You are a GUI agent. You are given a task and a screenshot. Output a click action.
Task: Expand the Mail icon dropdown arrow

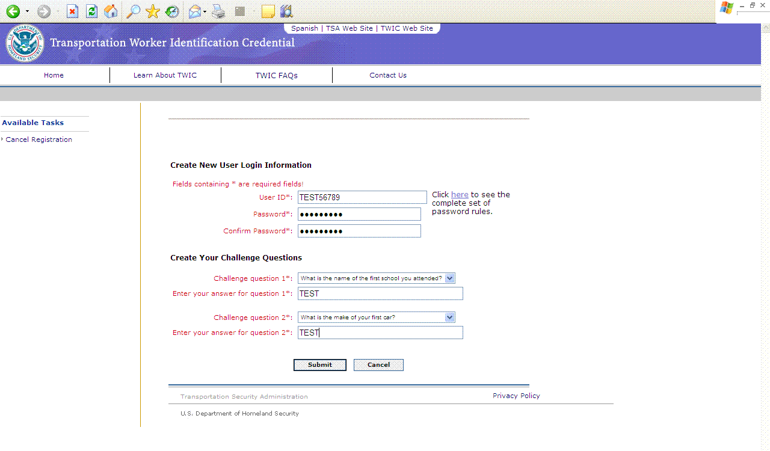[x=205, y=12]
